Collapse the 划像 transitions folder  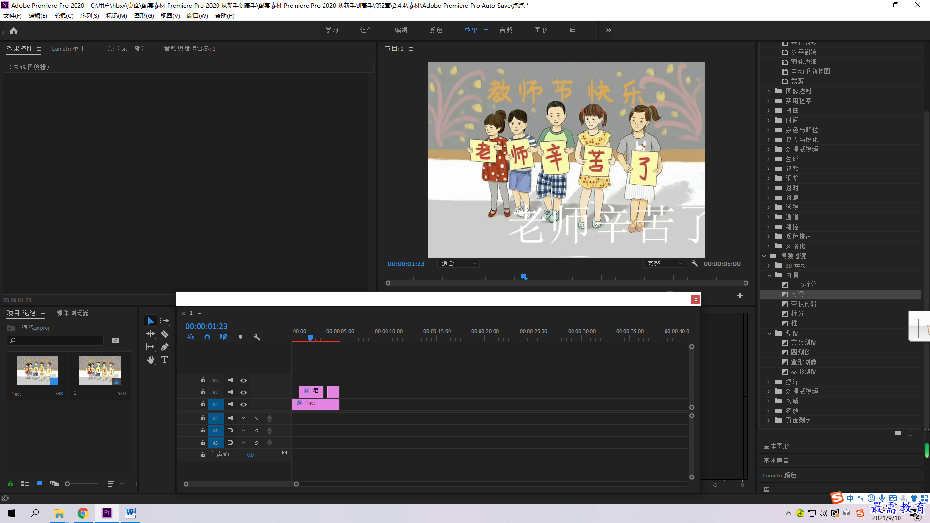[769, 333]
